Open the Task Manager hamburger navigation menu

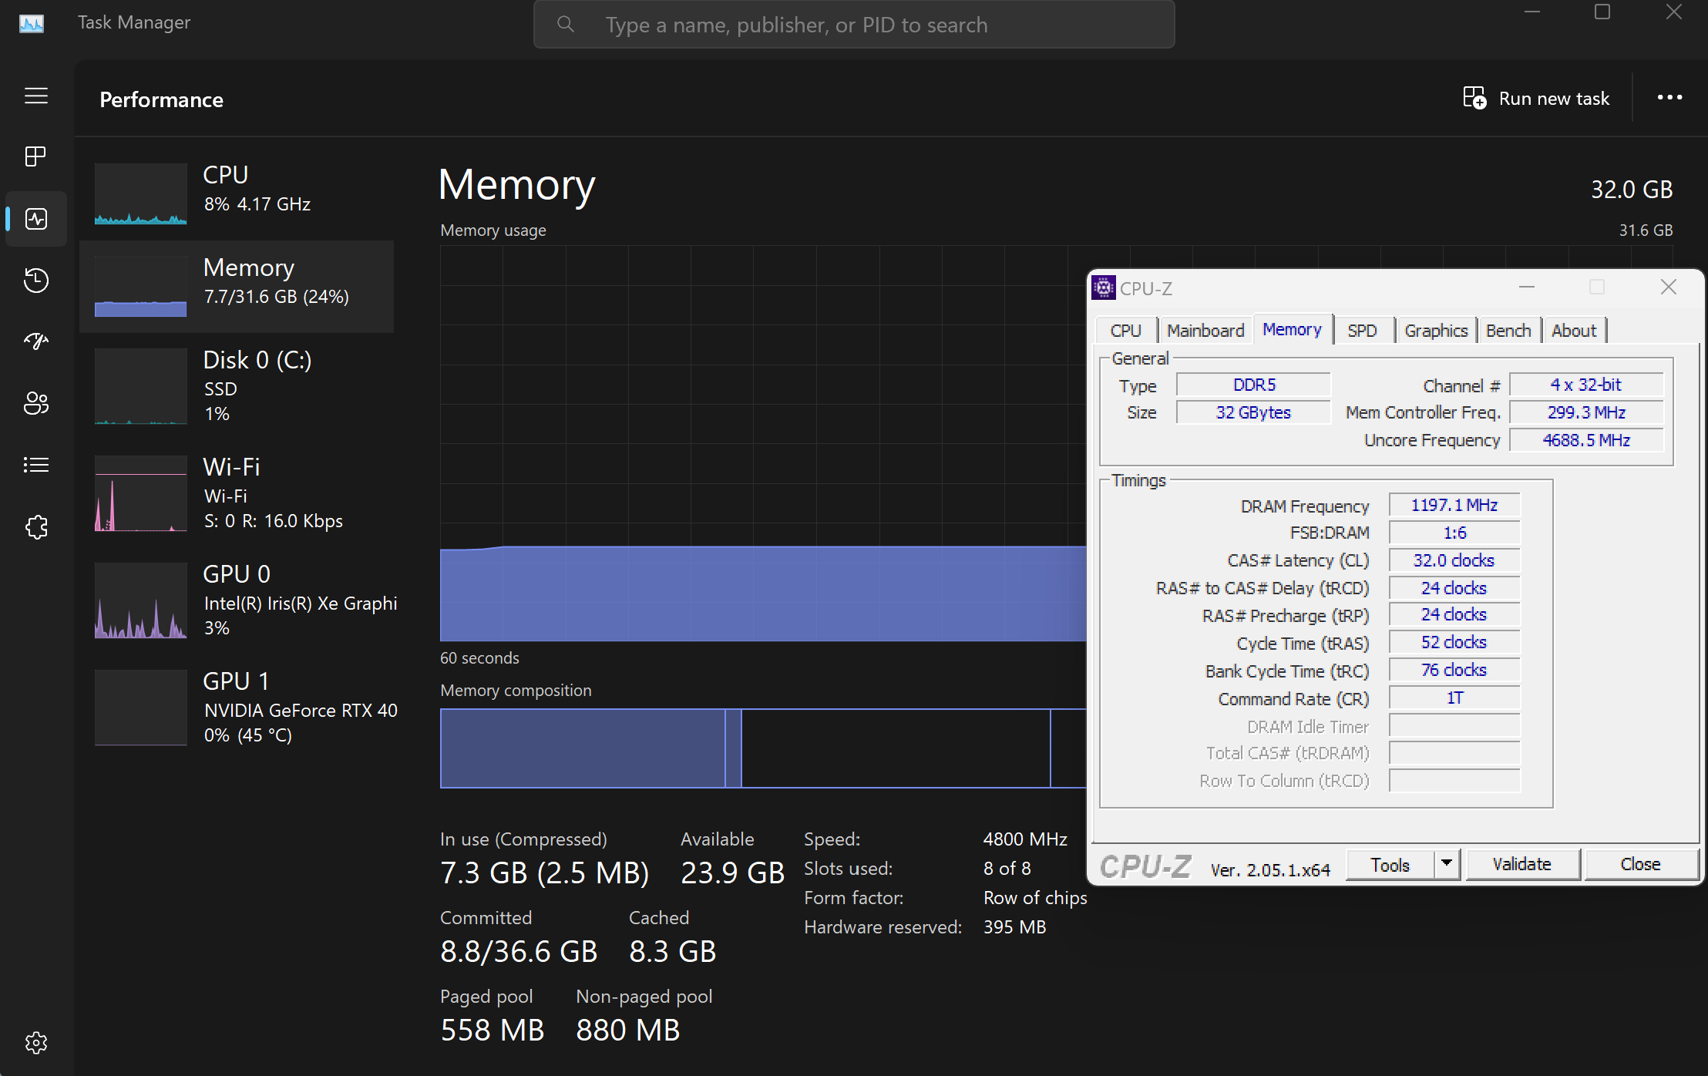(36, 96)
